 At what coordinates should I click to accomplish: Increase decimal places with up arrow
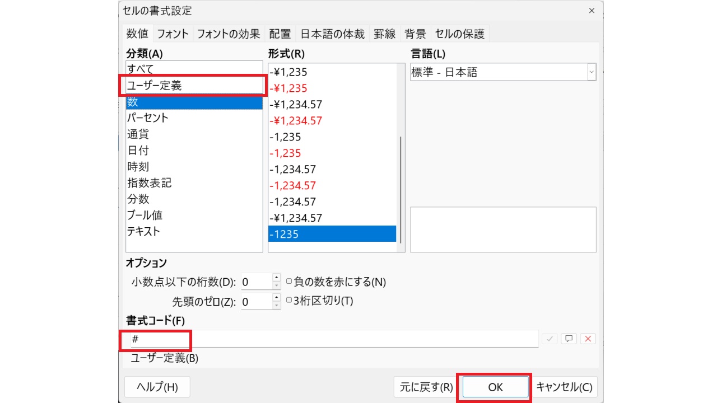pos(276,278)
